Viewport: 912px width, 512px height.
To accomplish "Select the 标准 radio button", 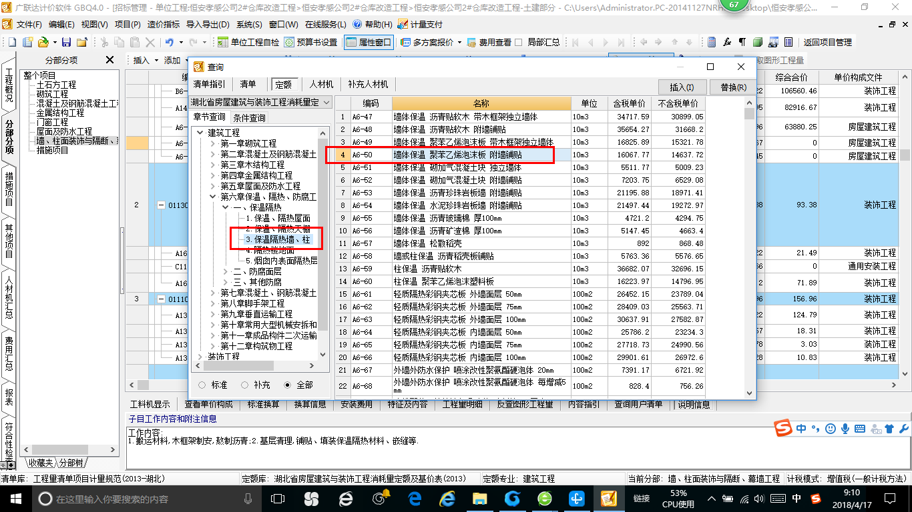I will point(202,385).
